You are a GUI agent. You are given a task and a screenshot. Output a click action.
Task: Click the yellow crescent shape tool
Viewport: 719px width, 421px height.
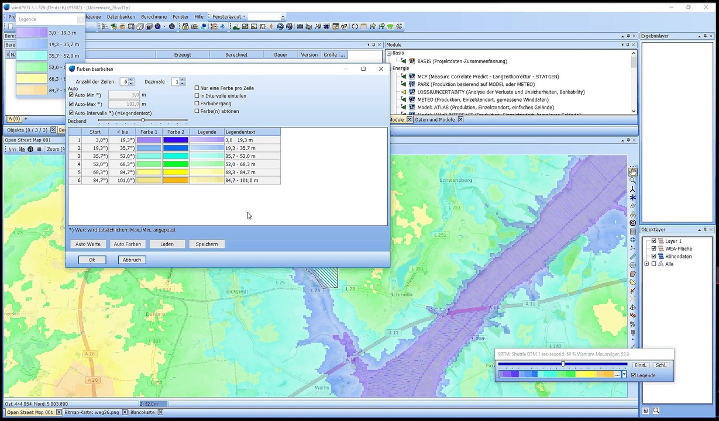point(632,282)
